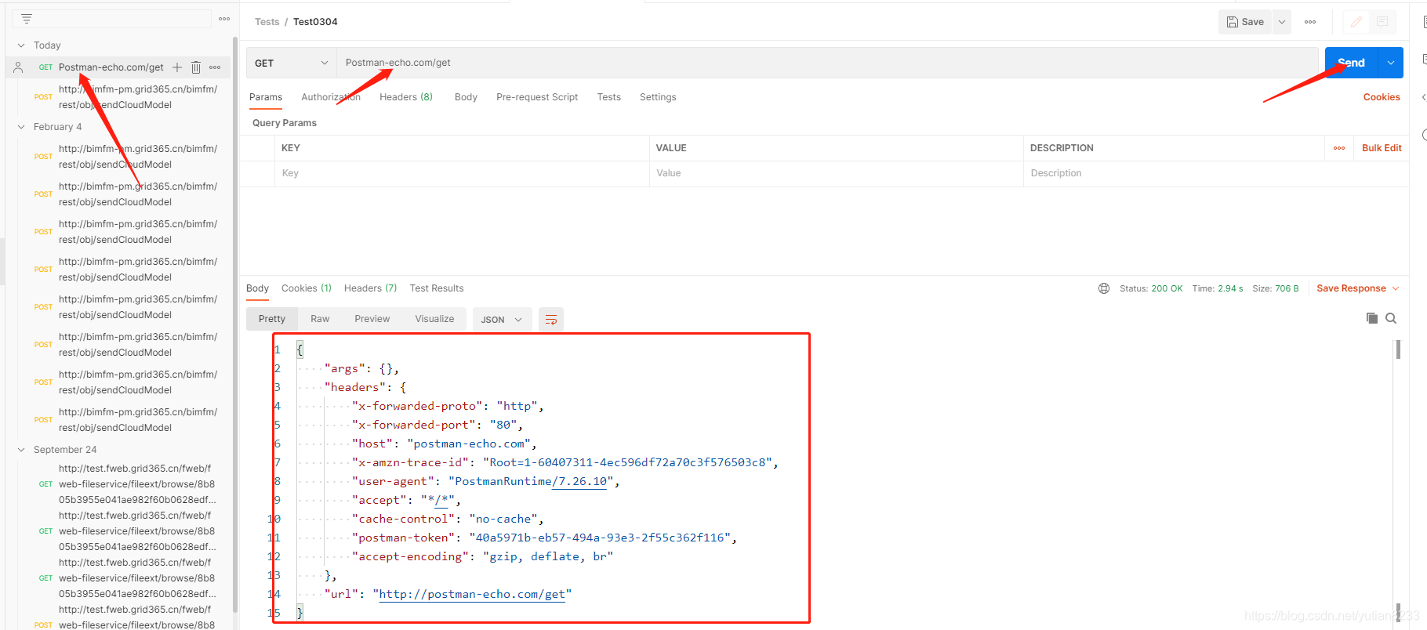Click the network globe icon near Status

click(x=1104, y=288)
